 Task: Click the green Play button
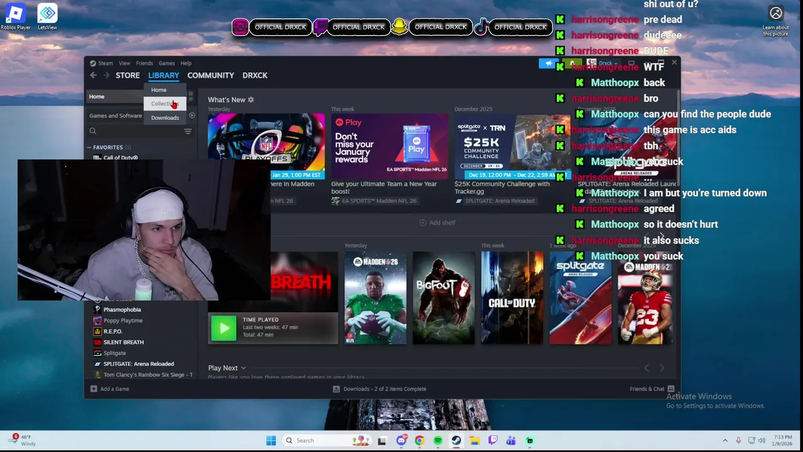coord(223,328)
